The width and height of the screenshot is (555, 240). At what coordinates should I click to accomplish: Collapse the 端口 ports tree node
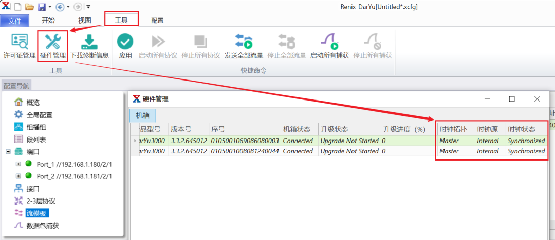pyautogui.click(x=8, y=152)
